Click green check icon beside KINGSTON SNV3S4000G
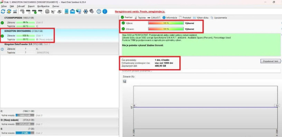 click(2, 36)
